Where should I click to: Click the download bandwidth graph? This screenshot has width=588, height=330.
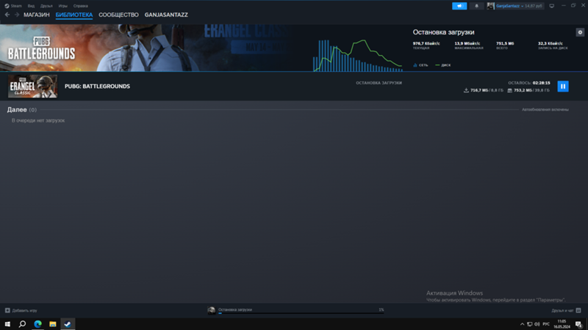click(357, 55)
